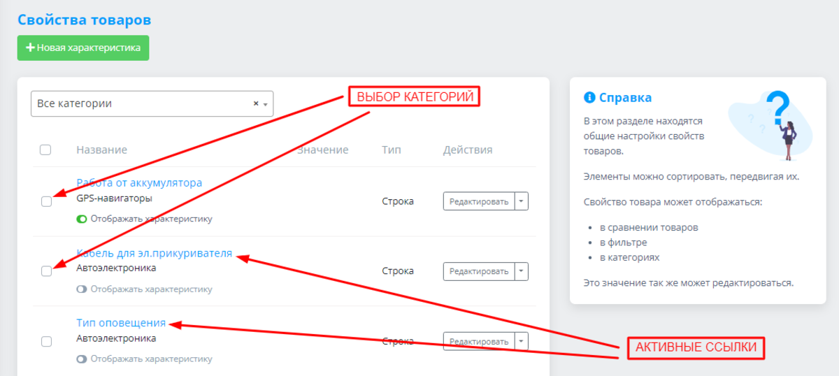
Task: Open the Работа от аккумулятора link
Action: (139, 183)
